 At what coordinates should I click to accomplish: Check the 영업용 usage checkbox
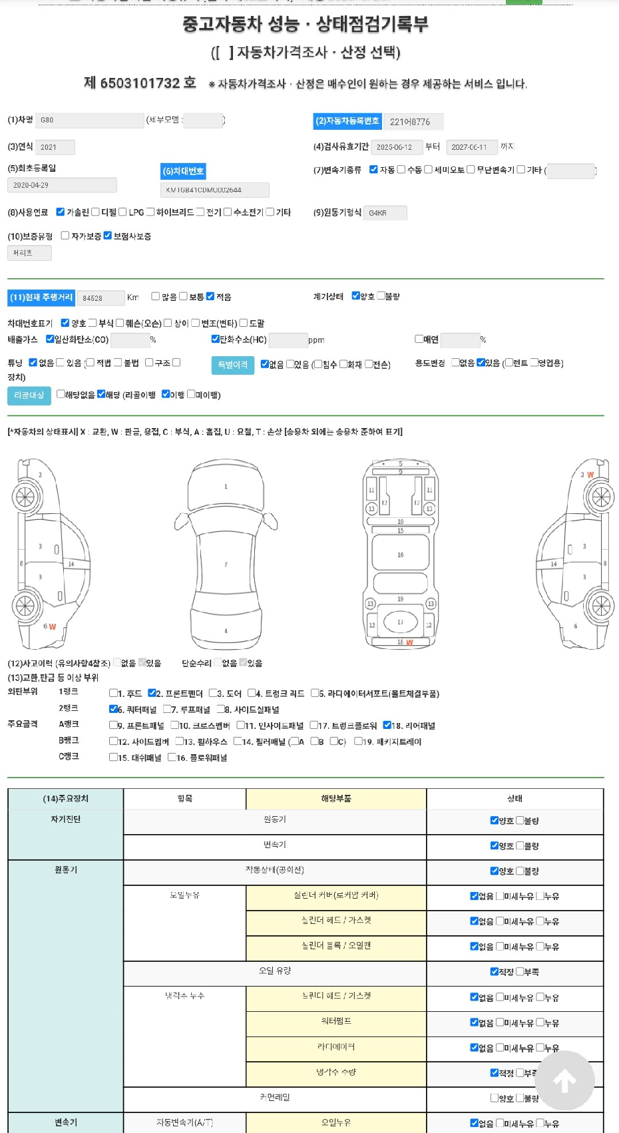[x=534, y=363]
